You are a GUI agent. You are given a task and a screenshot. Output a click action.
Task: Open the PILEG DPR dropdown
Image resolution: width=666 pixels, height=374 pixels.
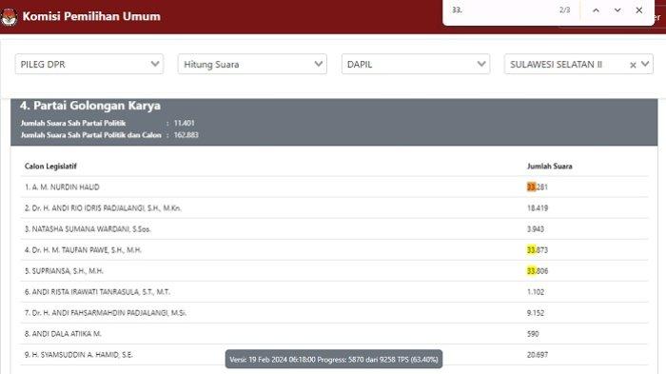tap(89, 64)
